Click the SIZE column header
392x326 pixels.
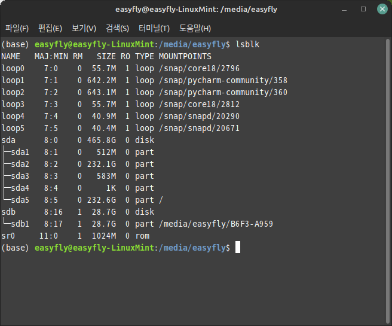[106, 57]
